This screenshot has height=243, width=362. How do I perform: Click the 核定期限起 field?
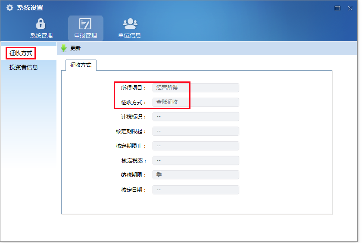click(195, 131)
